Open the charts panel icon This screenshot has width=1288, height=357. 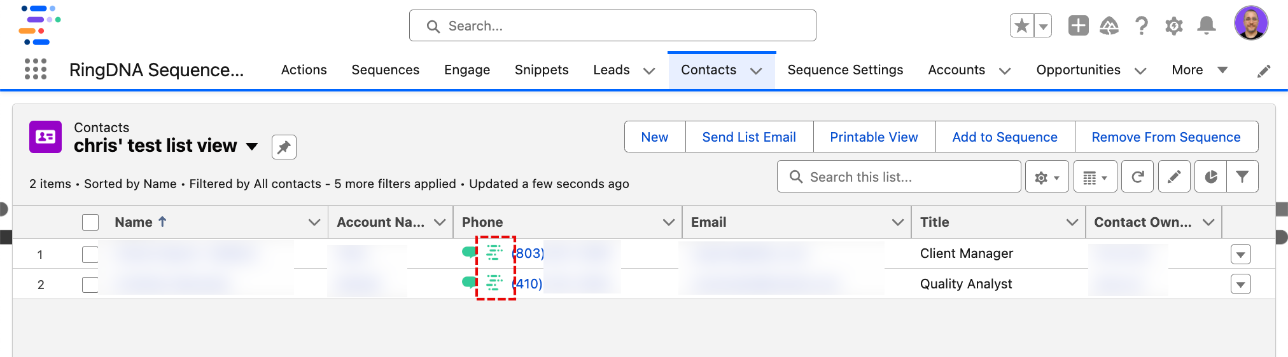(x=1210, y=177)
